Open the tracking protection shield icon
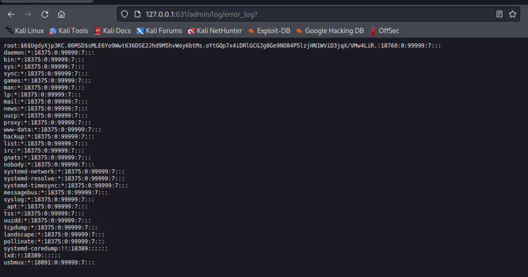Viewport: 528px width, 277px height. pos(124,14)
